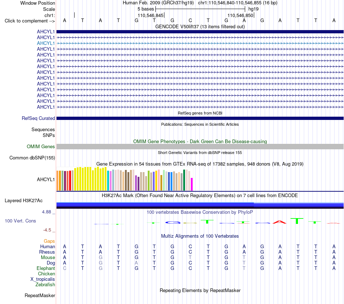344x304 pixels.
Task: Click the GTEx "Gene Expression in 54 tissues" title
Action: pyautogui.click(x=200, y=164)
